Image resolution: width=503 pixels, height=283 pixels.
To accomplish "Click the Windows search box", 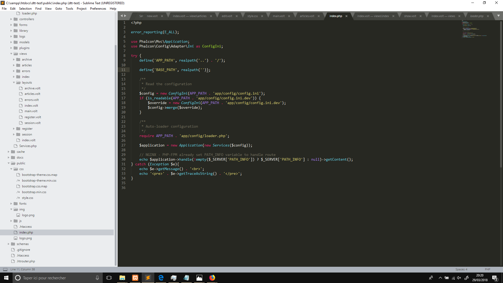I will pos(57,278).
